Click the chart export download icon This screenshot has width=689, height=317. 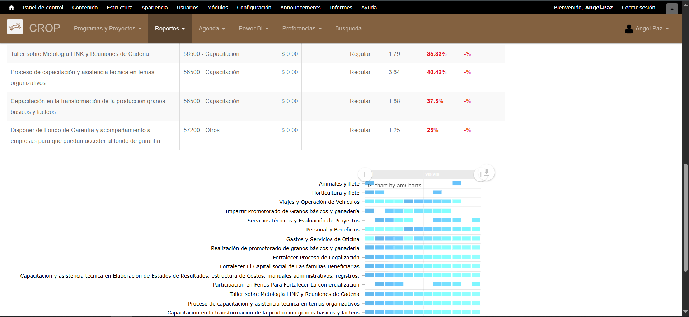(487, 173)
